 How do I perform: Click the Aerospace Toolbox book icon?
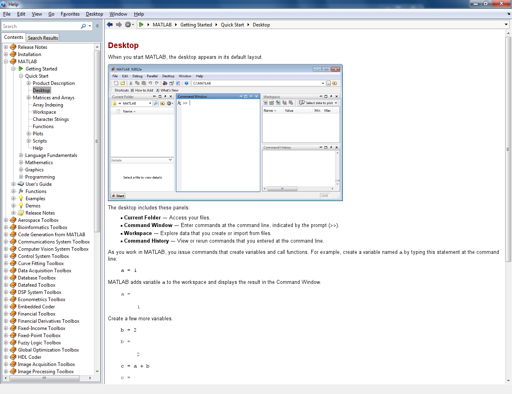point(13,220)
